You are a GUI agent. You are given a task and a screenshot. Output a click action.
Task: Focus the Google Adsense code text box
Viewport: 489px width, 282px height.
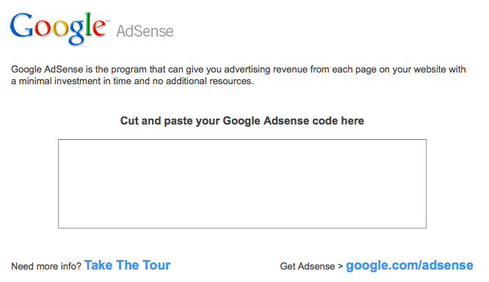[242, 184]
